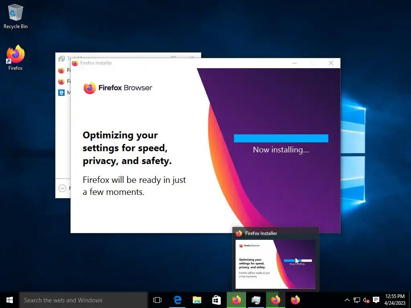Click the blue installation progress bar

[x=281, y=138]
